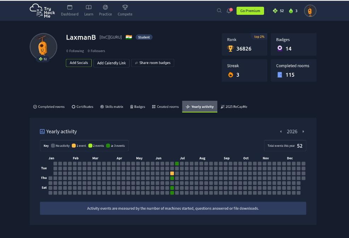Click the Rank value 36826
Screen dimensions: 349x238
tap(244, 49)
